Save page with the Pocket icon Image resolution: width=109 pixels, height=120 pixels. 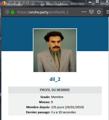pos(91,12)
